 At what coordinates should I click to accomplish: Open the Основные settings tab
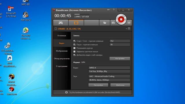tap(62, 36)
